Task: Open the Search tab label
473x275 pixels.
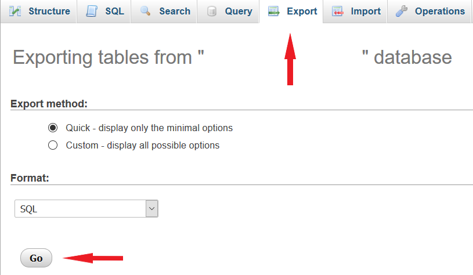Action: [x=175, y=11]
